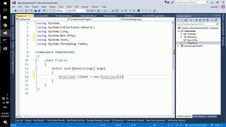
Task: Switch to the Class View tab
Action: (x=212, y=116)
